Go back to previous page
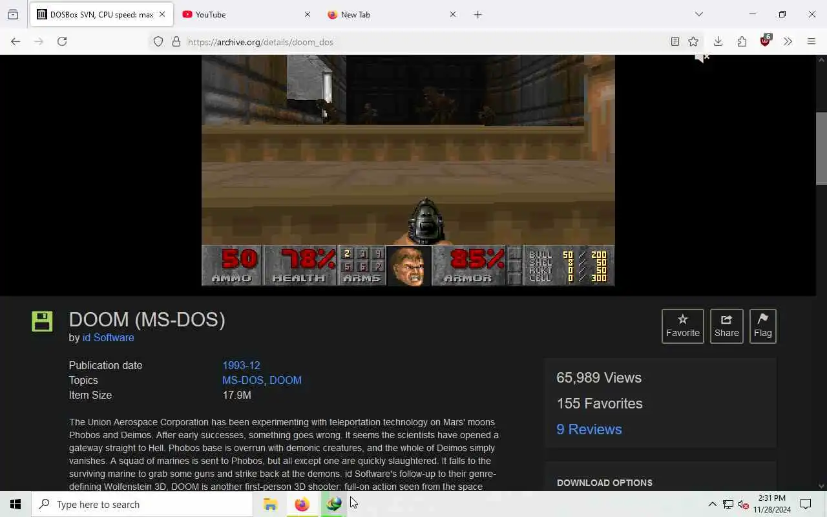The height and width of the screenshot is (517, 827). pos(16,41)
